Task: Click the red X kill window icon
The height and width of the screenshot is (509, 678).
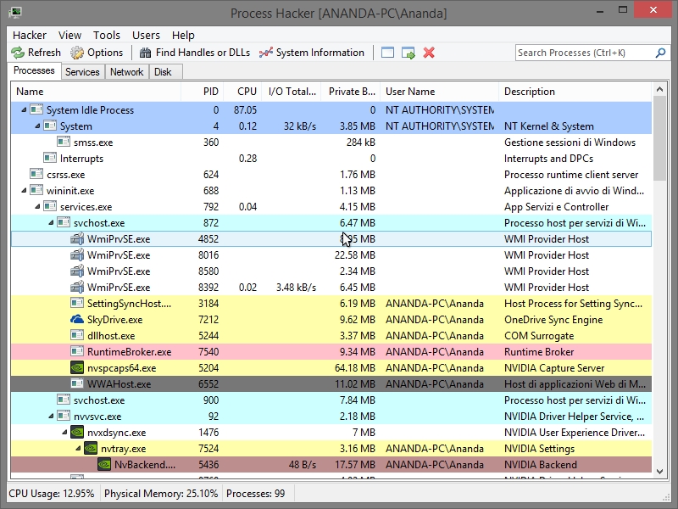Action: [x=429, y=53]
